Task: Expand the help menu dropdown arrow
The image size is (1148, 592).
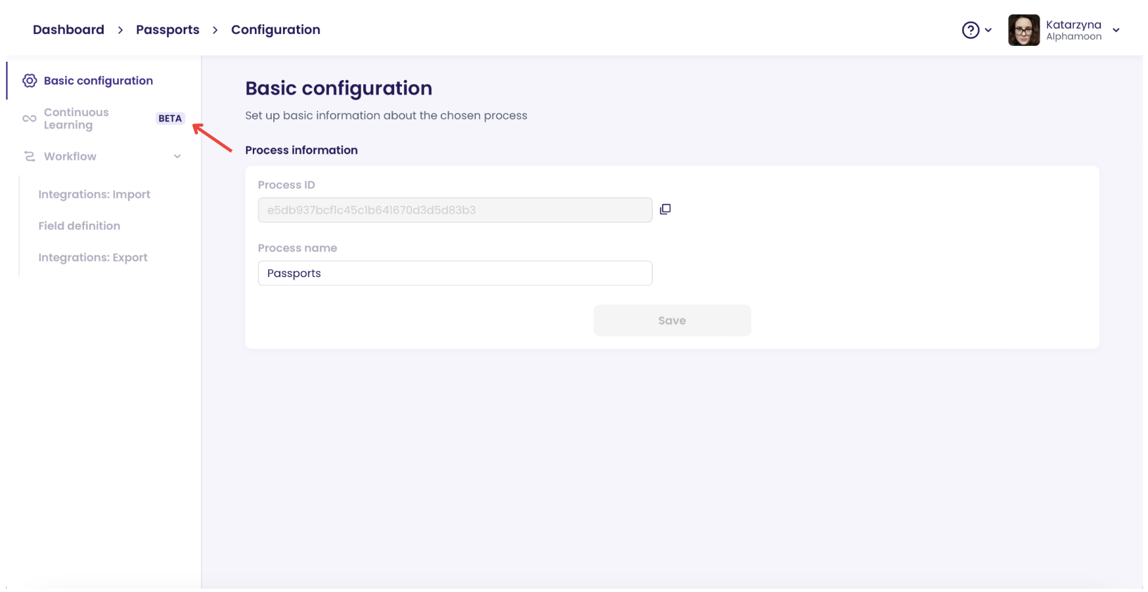Action: coord(988,30)
